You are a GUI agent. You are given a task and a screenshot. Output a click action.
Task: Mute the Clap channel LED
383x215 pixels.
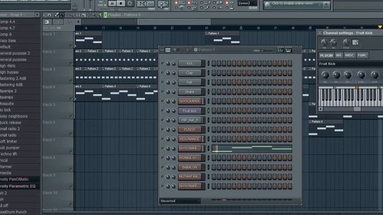(x=162, y=73)
